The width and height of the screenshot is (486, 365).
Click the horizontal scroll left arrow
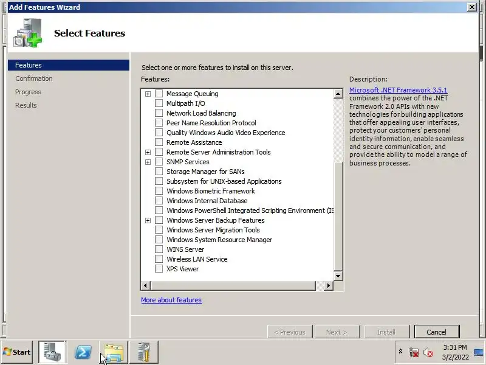tap(145, 285)
